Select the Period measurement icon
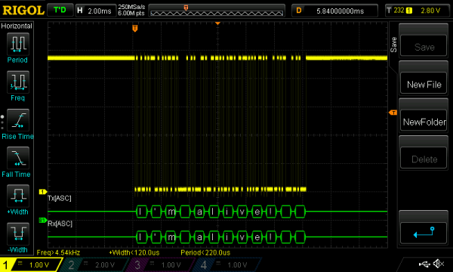 (18, 44)
